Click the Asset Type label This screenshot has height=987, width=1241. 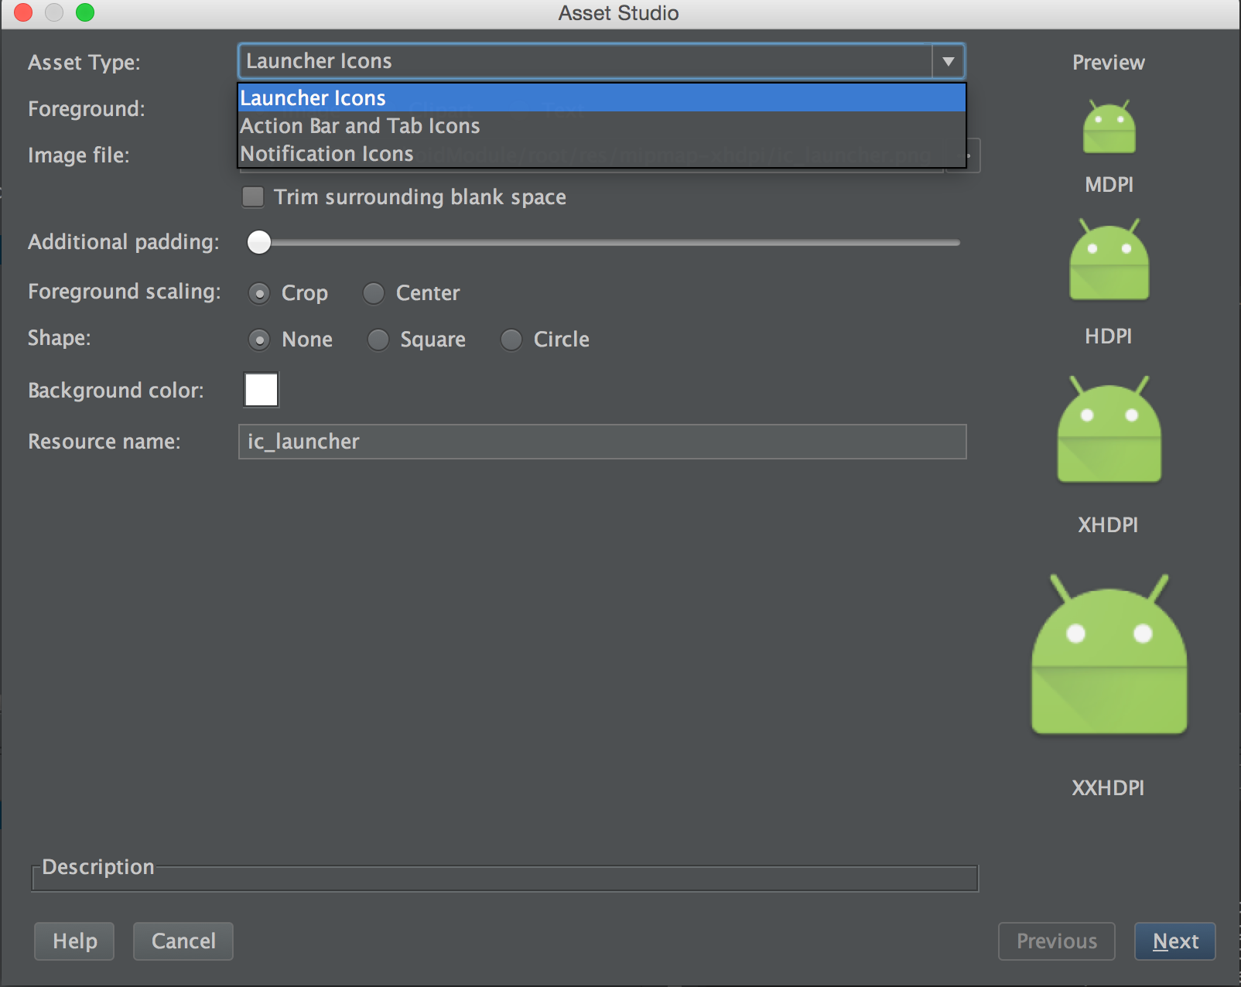[x=84, y=63]
